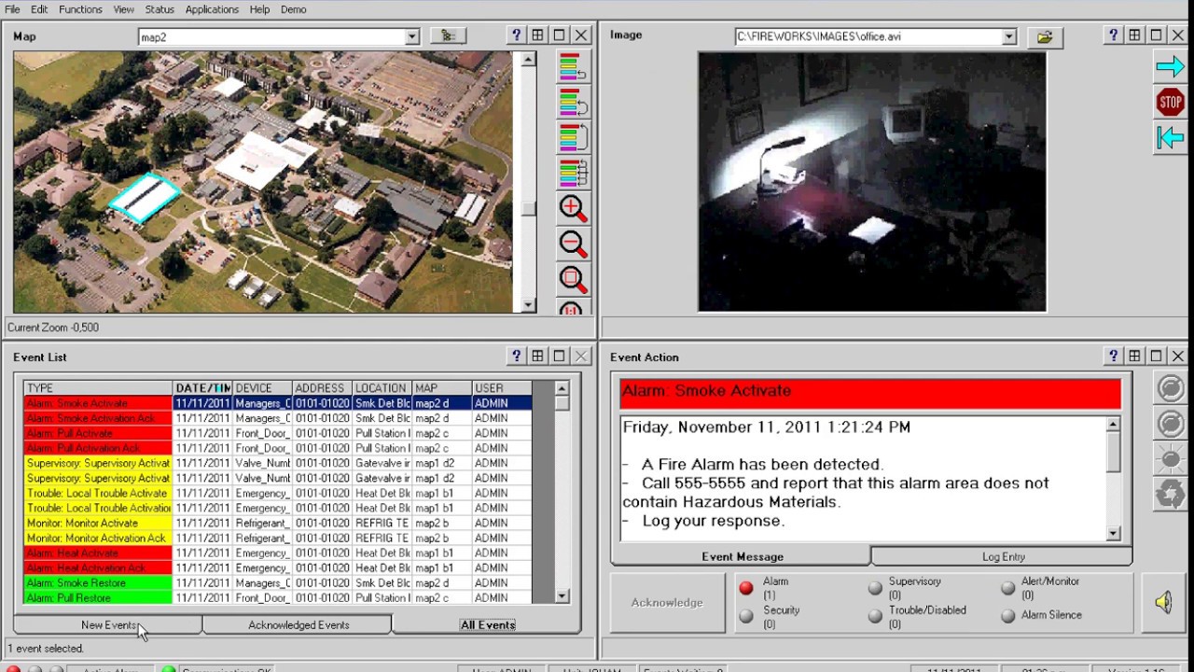The height and width of the screenshot is (672, 1194).
Task: Click the grid layout icon in Event List panel
Action: (538, 356)
